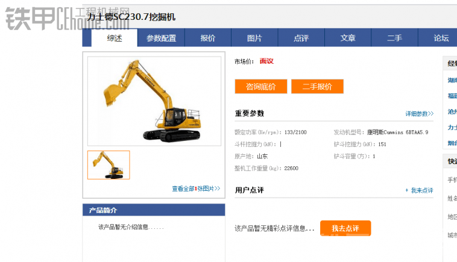The width and height of the screenshot is (457, 262).
Task: View all pictures via 查看全部1张图片>>
Action: 196,189
